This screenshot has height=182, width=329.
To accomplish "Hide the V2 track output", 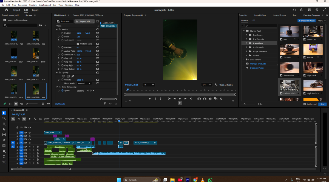I will (x=30, y=139).
